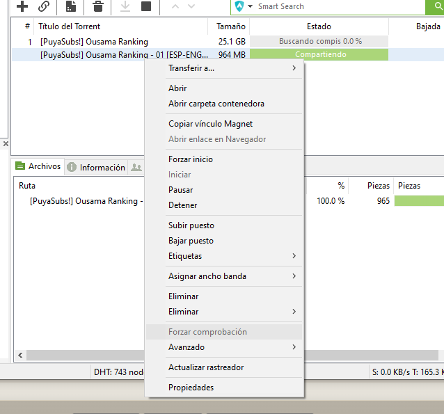Screen dimensions: 444x414
Task: Close the side panel with X
Action: 6,144
